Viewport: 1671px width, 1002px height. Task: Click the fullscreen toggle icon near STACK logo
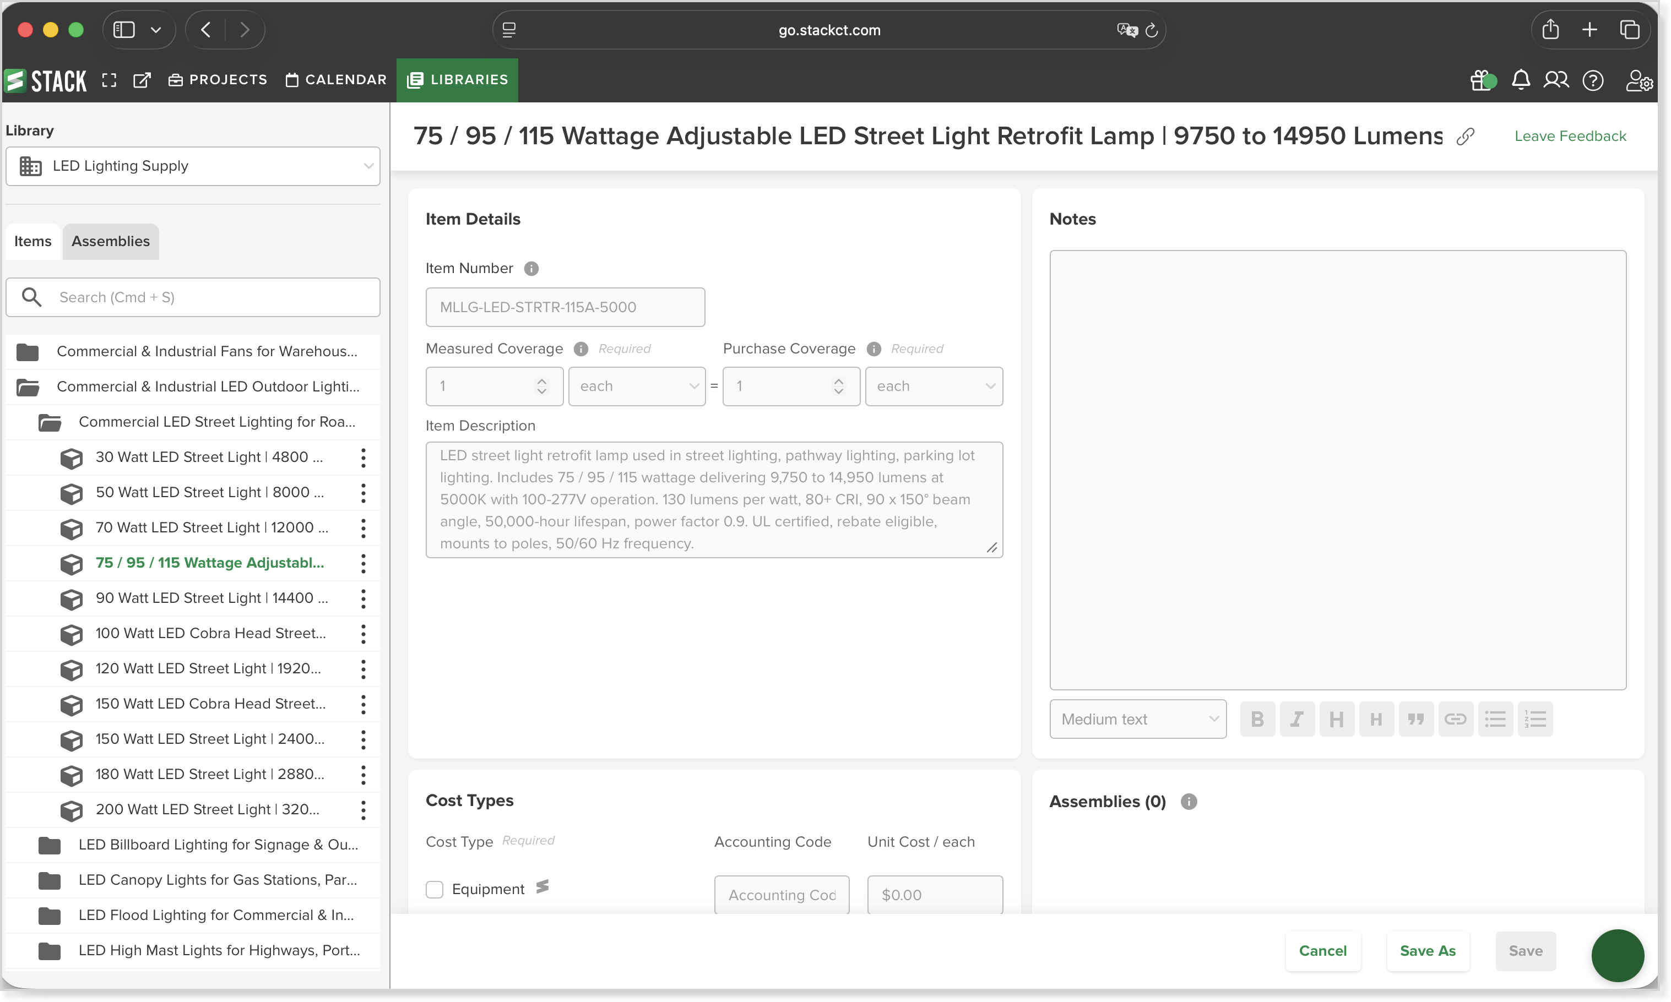pos(110,80)
